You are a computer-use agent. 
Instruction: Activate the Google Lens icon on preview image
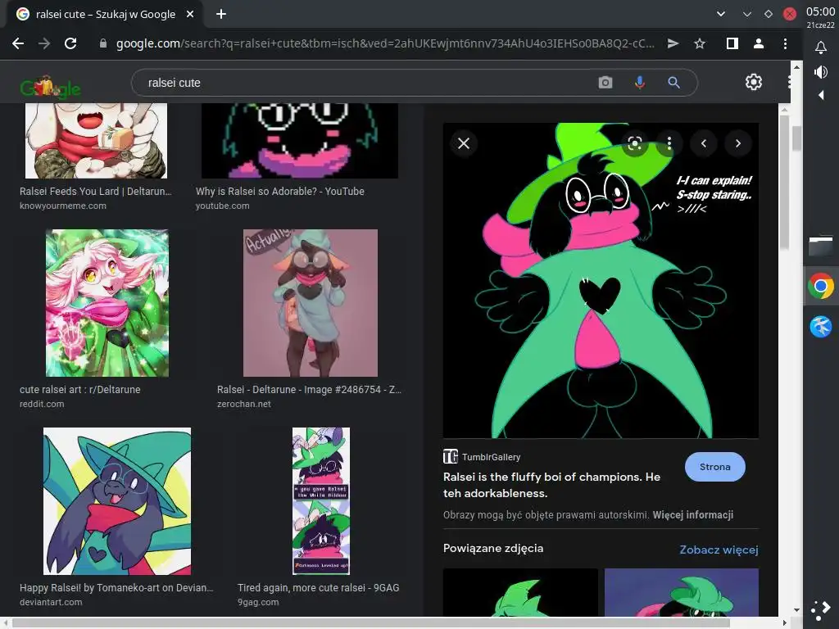click(x=635, y=143)
